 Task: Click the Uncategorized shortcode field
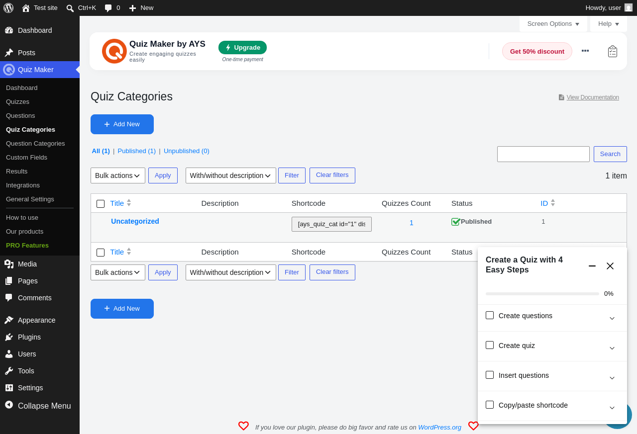click(x=331, y=224)
